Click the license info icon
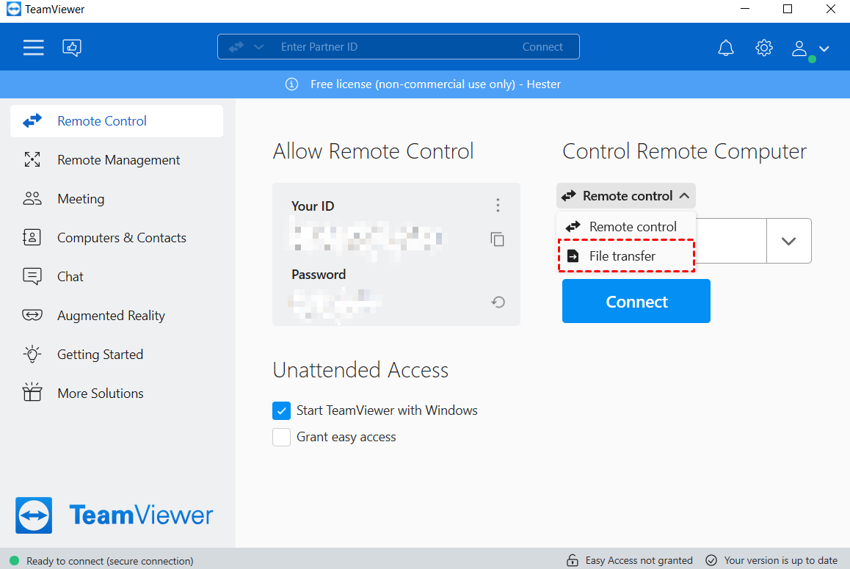The image size is (850, 569). click(291, 84)
